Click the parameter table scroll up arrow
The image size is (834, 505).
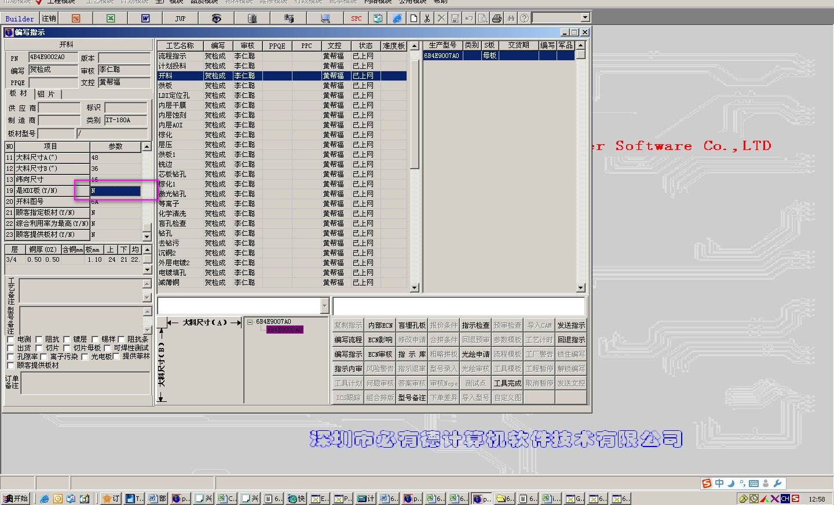point(147,147)
